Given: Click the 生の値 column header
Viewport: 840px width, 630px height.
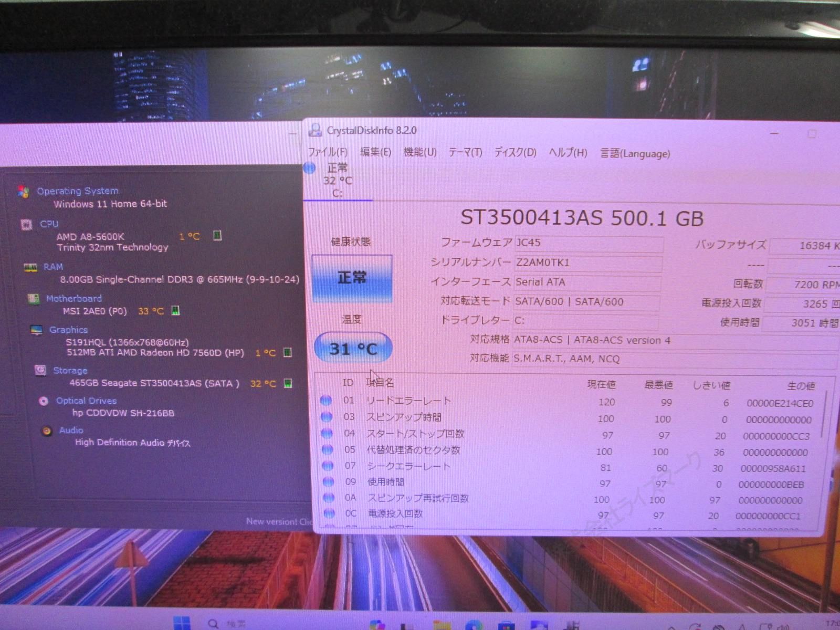Looking at the screenshot, I should click(801, 386).
